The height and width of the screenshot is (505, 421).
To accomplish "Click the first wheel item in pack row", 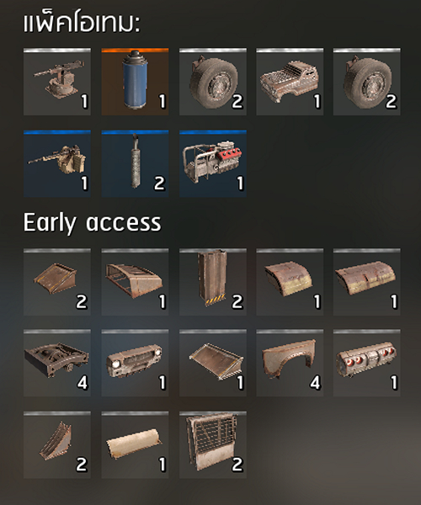I will pyautogui.click(x=213, y=82).
